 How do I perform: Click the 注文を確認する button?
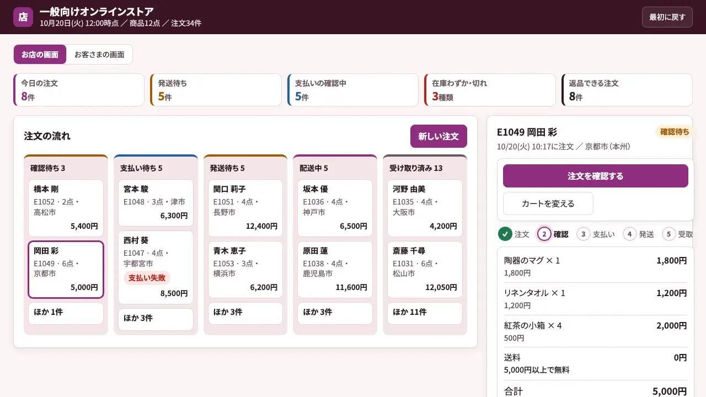tap(596, 176)
